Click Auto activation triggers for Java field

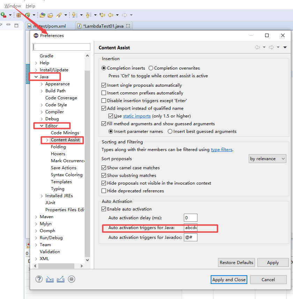pos(190,228)
